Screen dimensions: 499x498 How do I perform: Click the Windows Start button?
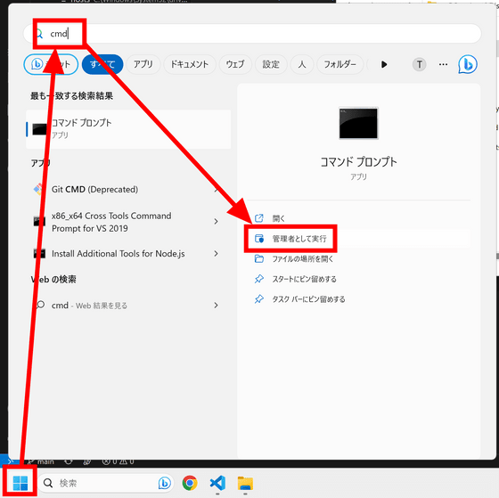[20, 483]
